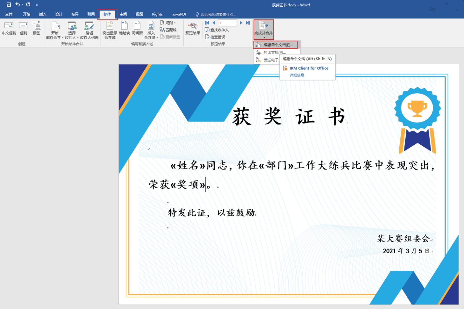This screenshot has height=309, width=464.
Task: Open the 开始邮件合并 dropdown button
Action: tap(55, 30)
